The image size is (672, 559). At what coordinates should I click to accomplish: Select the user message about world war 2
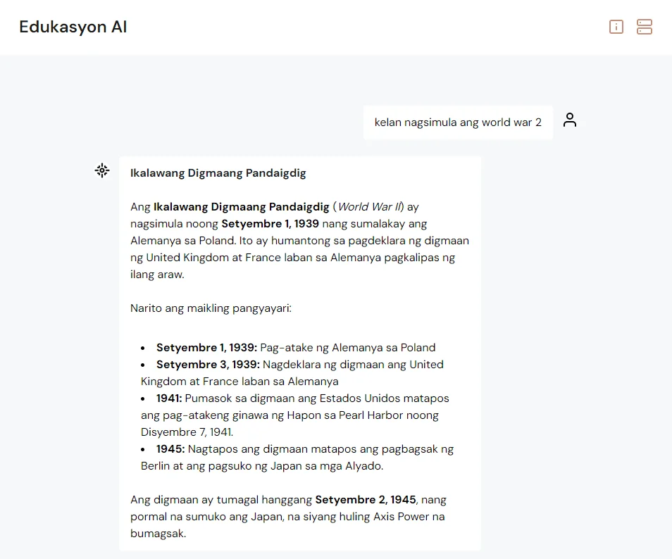[458, 123]
